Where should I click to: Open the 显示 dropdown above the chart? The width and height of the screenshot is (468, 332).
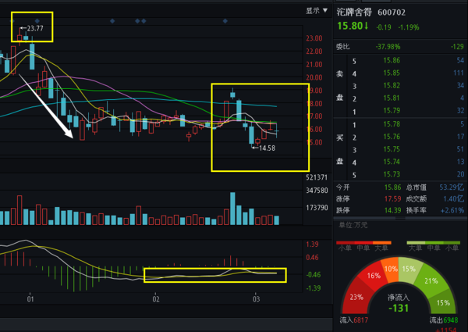[x=317, y=11]
